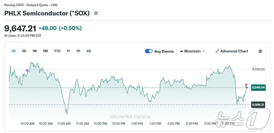
Task: Open the Advanced Chart link
Action: pos(234,51)
